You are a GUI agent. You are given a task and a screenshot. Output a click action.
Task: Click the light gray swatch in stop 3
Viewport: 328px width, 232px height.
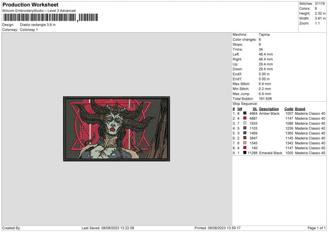pyautogui.click(x=245, y=123)
